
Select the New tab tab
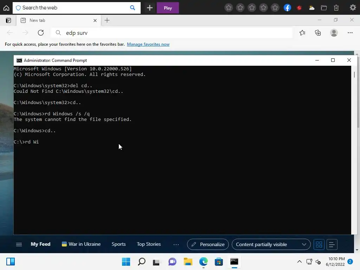click(x=58, y=20)
